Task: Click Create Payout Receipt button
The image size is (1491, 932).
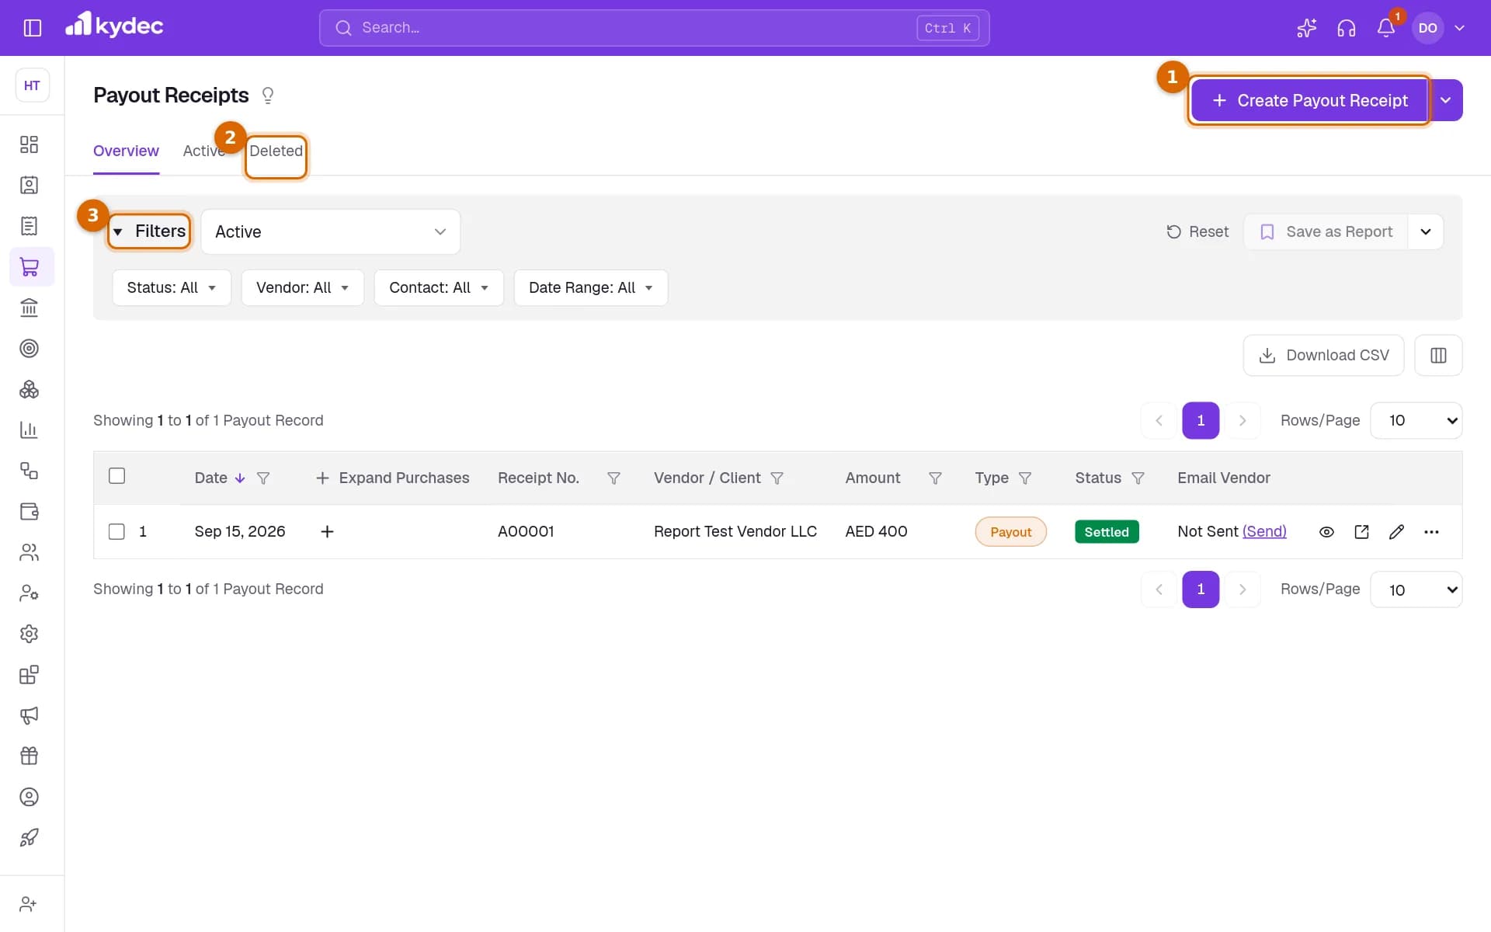Action: [1310, 100]
